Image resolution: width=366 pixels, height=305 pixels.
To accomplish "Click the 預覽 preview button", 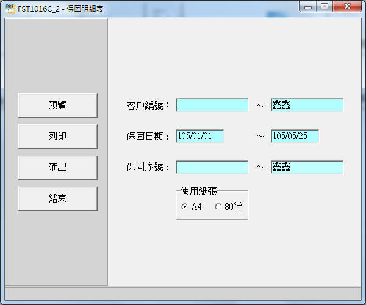I will (x=58, y=106).
